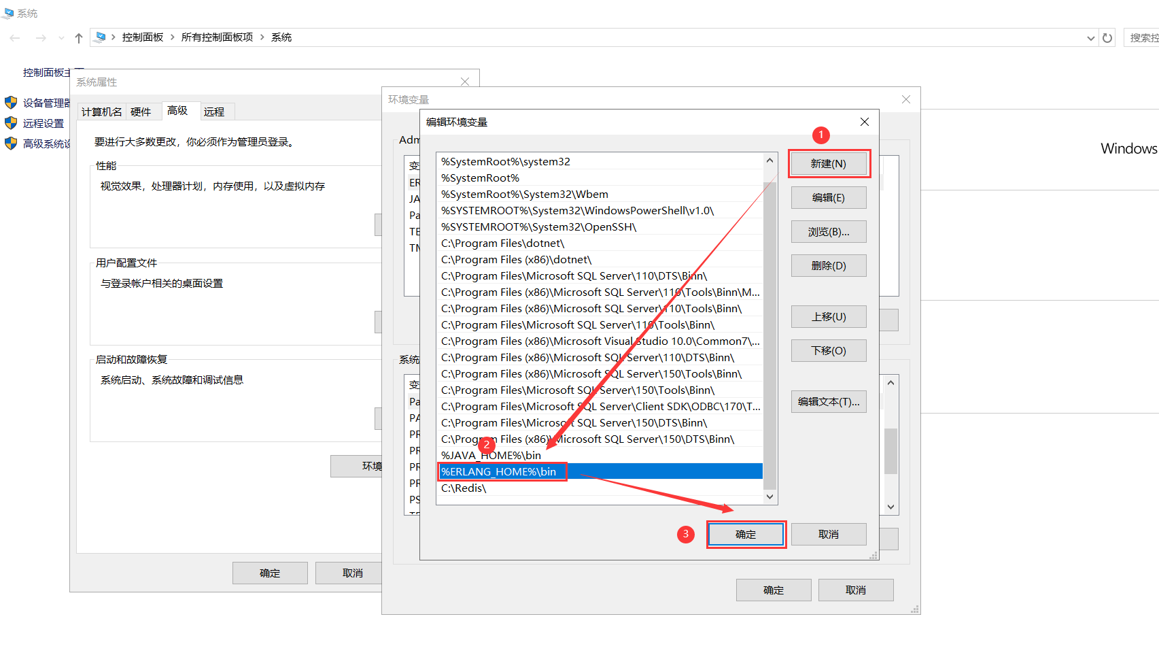1159x655 pixels.
Task: Select the %ERLANG_HOME%\bin entry
Action: (x=600, y=472)
